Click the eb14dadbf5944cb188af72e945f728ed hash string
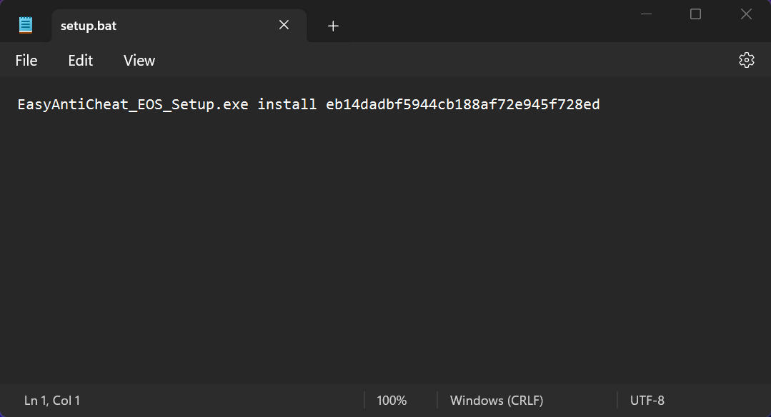Viewport: 771px width, 417px height. (x=463, y=105)
